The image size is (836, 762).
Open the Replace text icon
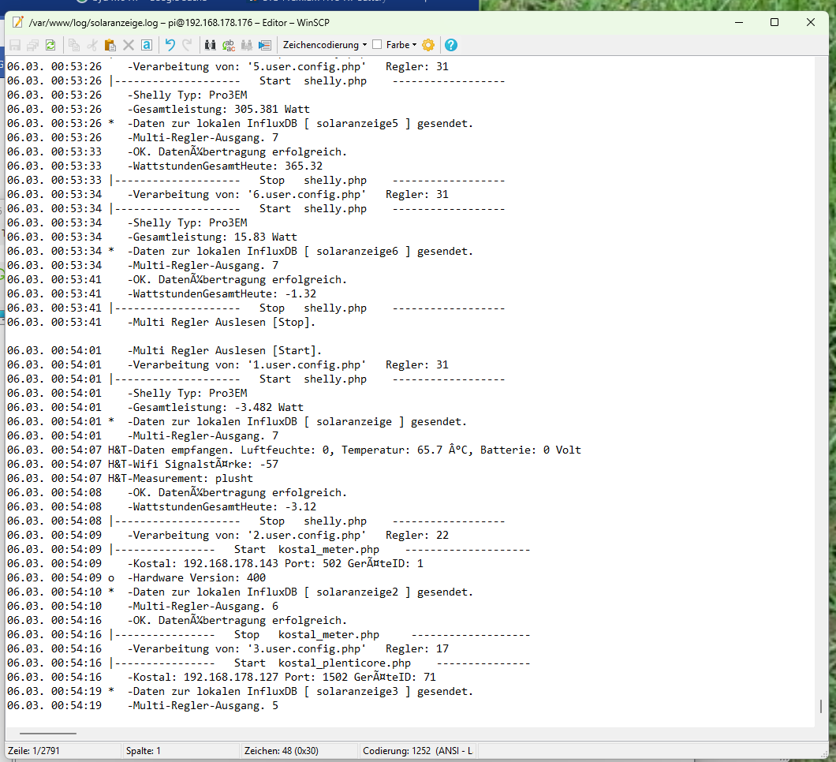229,46
